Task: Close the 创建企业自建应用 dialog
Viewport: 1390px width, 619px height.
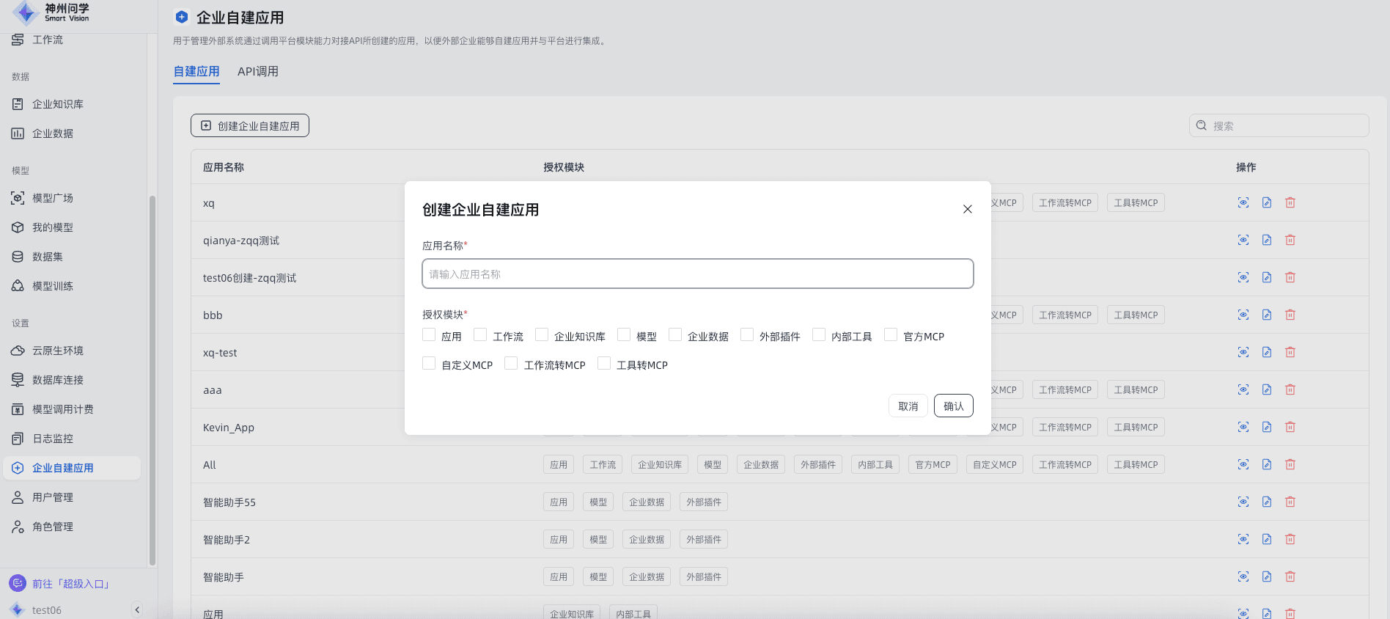Action: 967,209
